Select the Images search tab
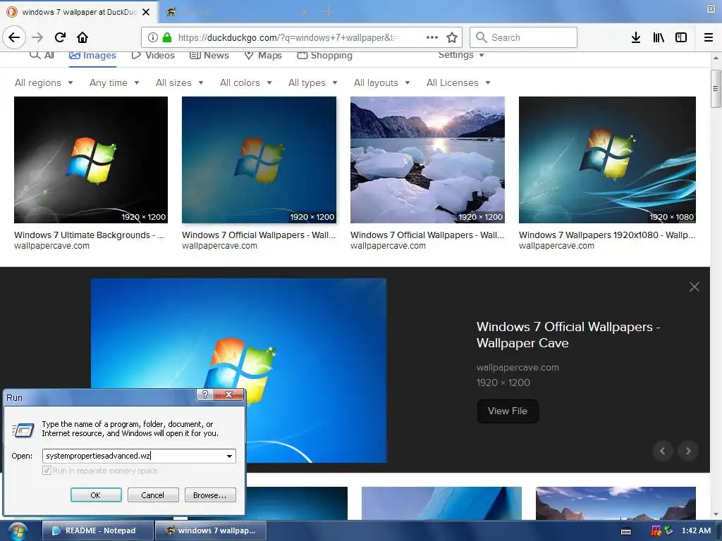 (x=92, y=55)
